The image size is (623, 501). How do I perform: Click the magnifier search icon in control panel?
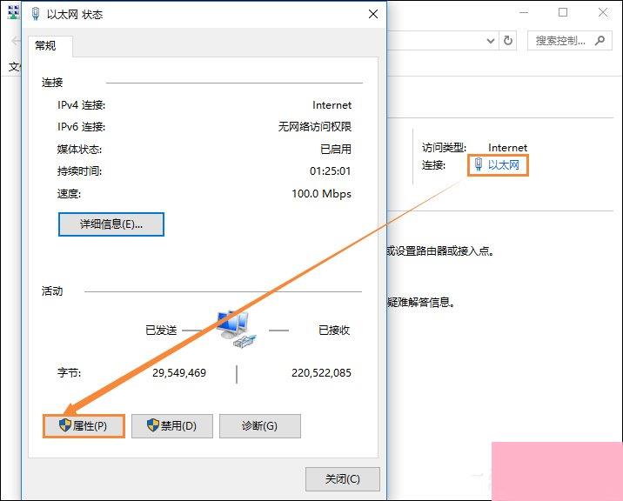click(x=600, y=41)
